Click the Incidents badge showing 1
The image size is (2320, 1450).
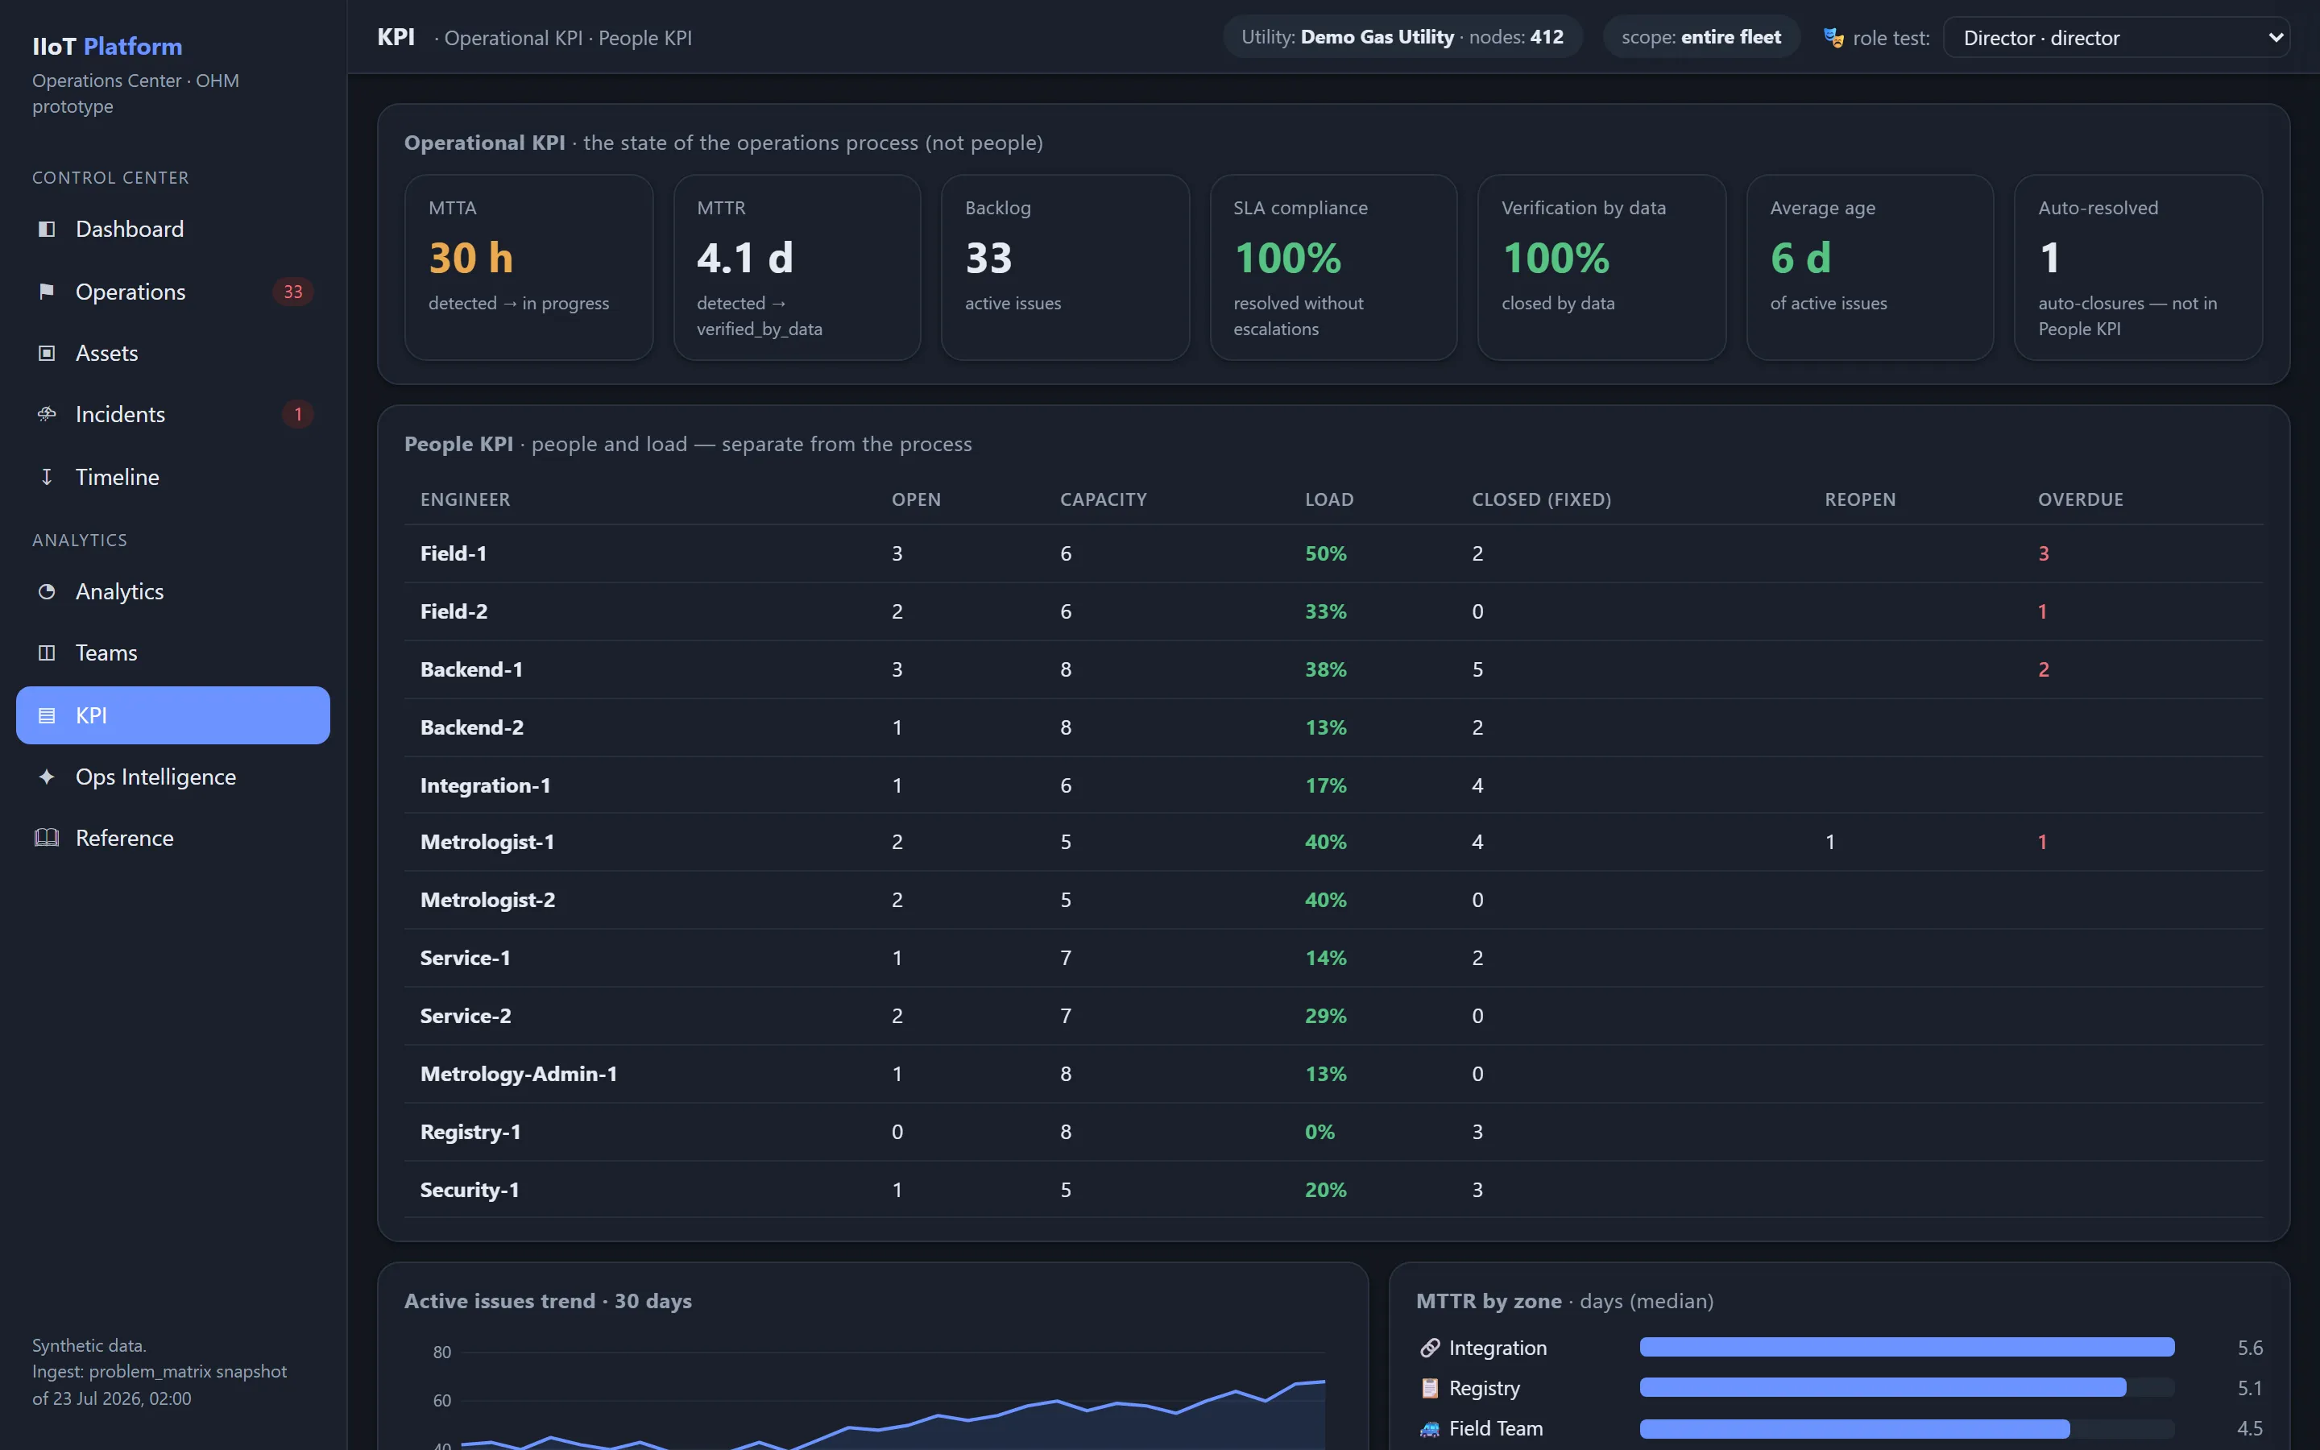[x=298, y=414]
